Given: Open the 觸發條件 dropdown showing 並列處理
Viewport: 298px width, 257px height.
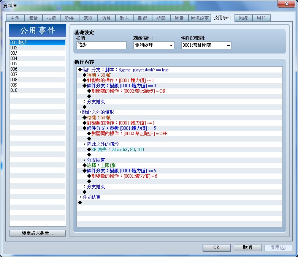Looking at the screenshot, I should (x=154, y=45).
